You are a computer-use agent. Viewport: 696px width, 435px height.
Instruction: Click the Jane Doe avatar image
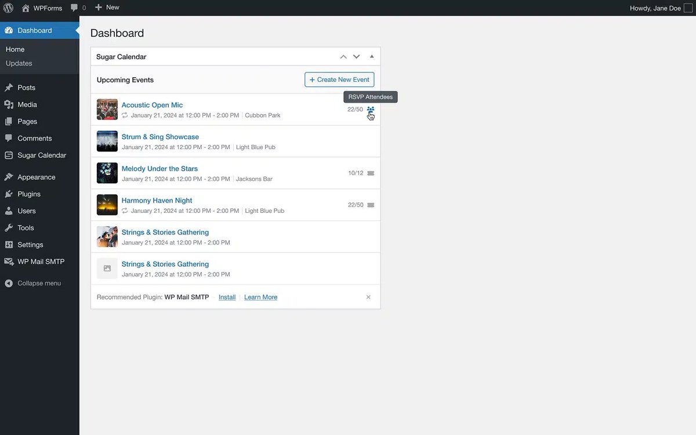pos(688,8)
